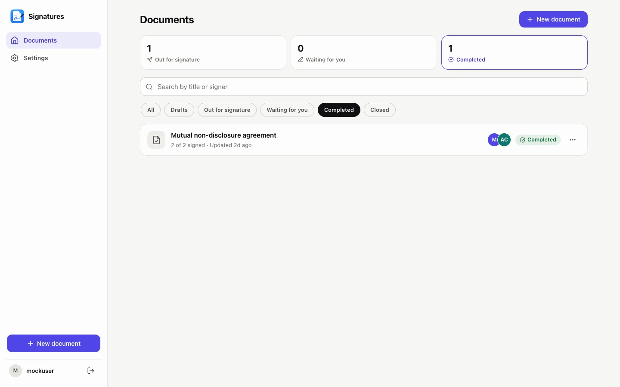Viewport: 620px width, 387px height.
Task: Click the Signatures app name text
Action: tap(46, 16)
